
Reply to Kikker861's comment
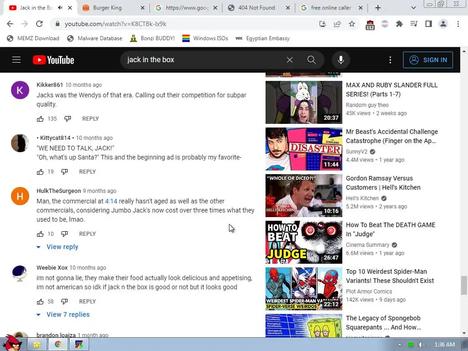(x=90, y=119)
